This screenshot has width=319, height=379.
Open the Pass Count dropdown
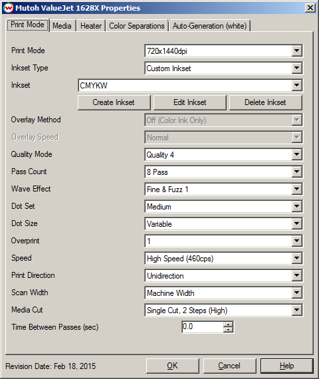click(x=223, y=172)
